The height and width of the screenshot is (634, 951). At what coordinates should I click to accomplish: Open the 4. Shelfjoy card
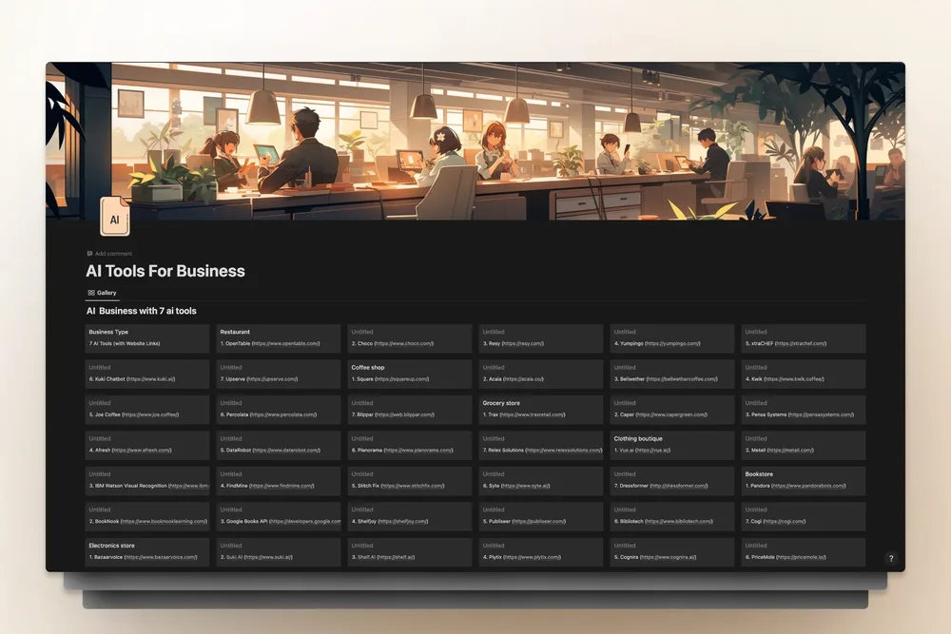(410, 517)
